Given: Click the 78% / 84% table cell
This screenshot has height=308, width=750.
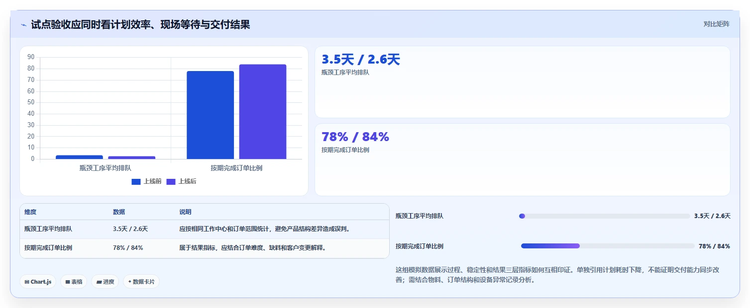Looking at the screenshot, I should pyautogui.click(x=128, y=247).
